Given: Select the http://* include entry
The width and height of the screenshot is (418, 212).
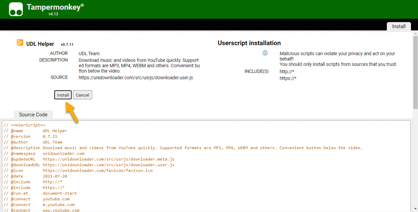Looking at the screenshot, I should pos(287,71).
